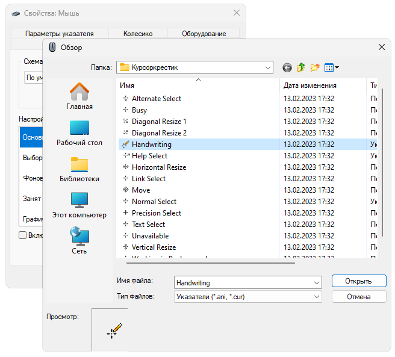This screenshot has height=357, width=395.
Task: Open the схема dropdown in Мышь window
Action: [x=34, y=78]
